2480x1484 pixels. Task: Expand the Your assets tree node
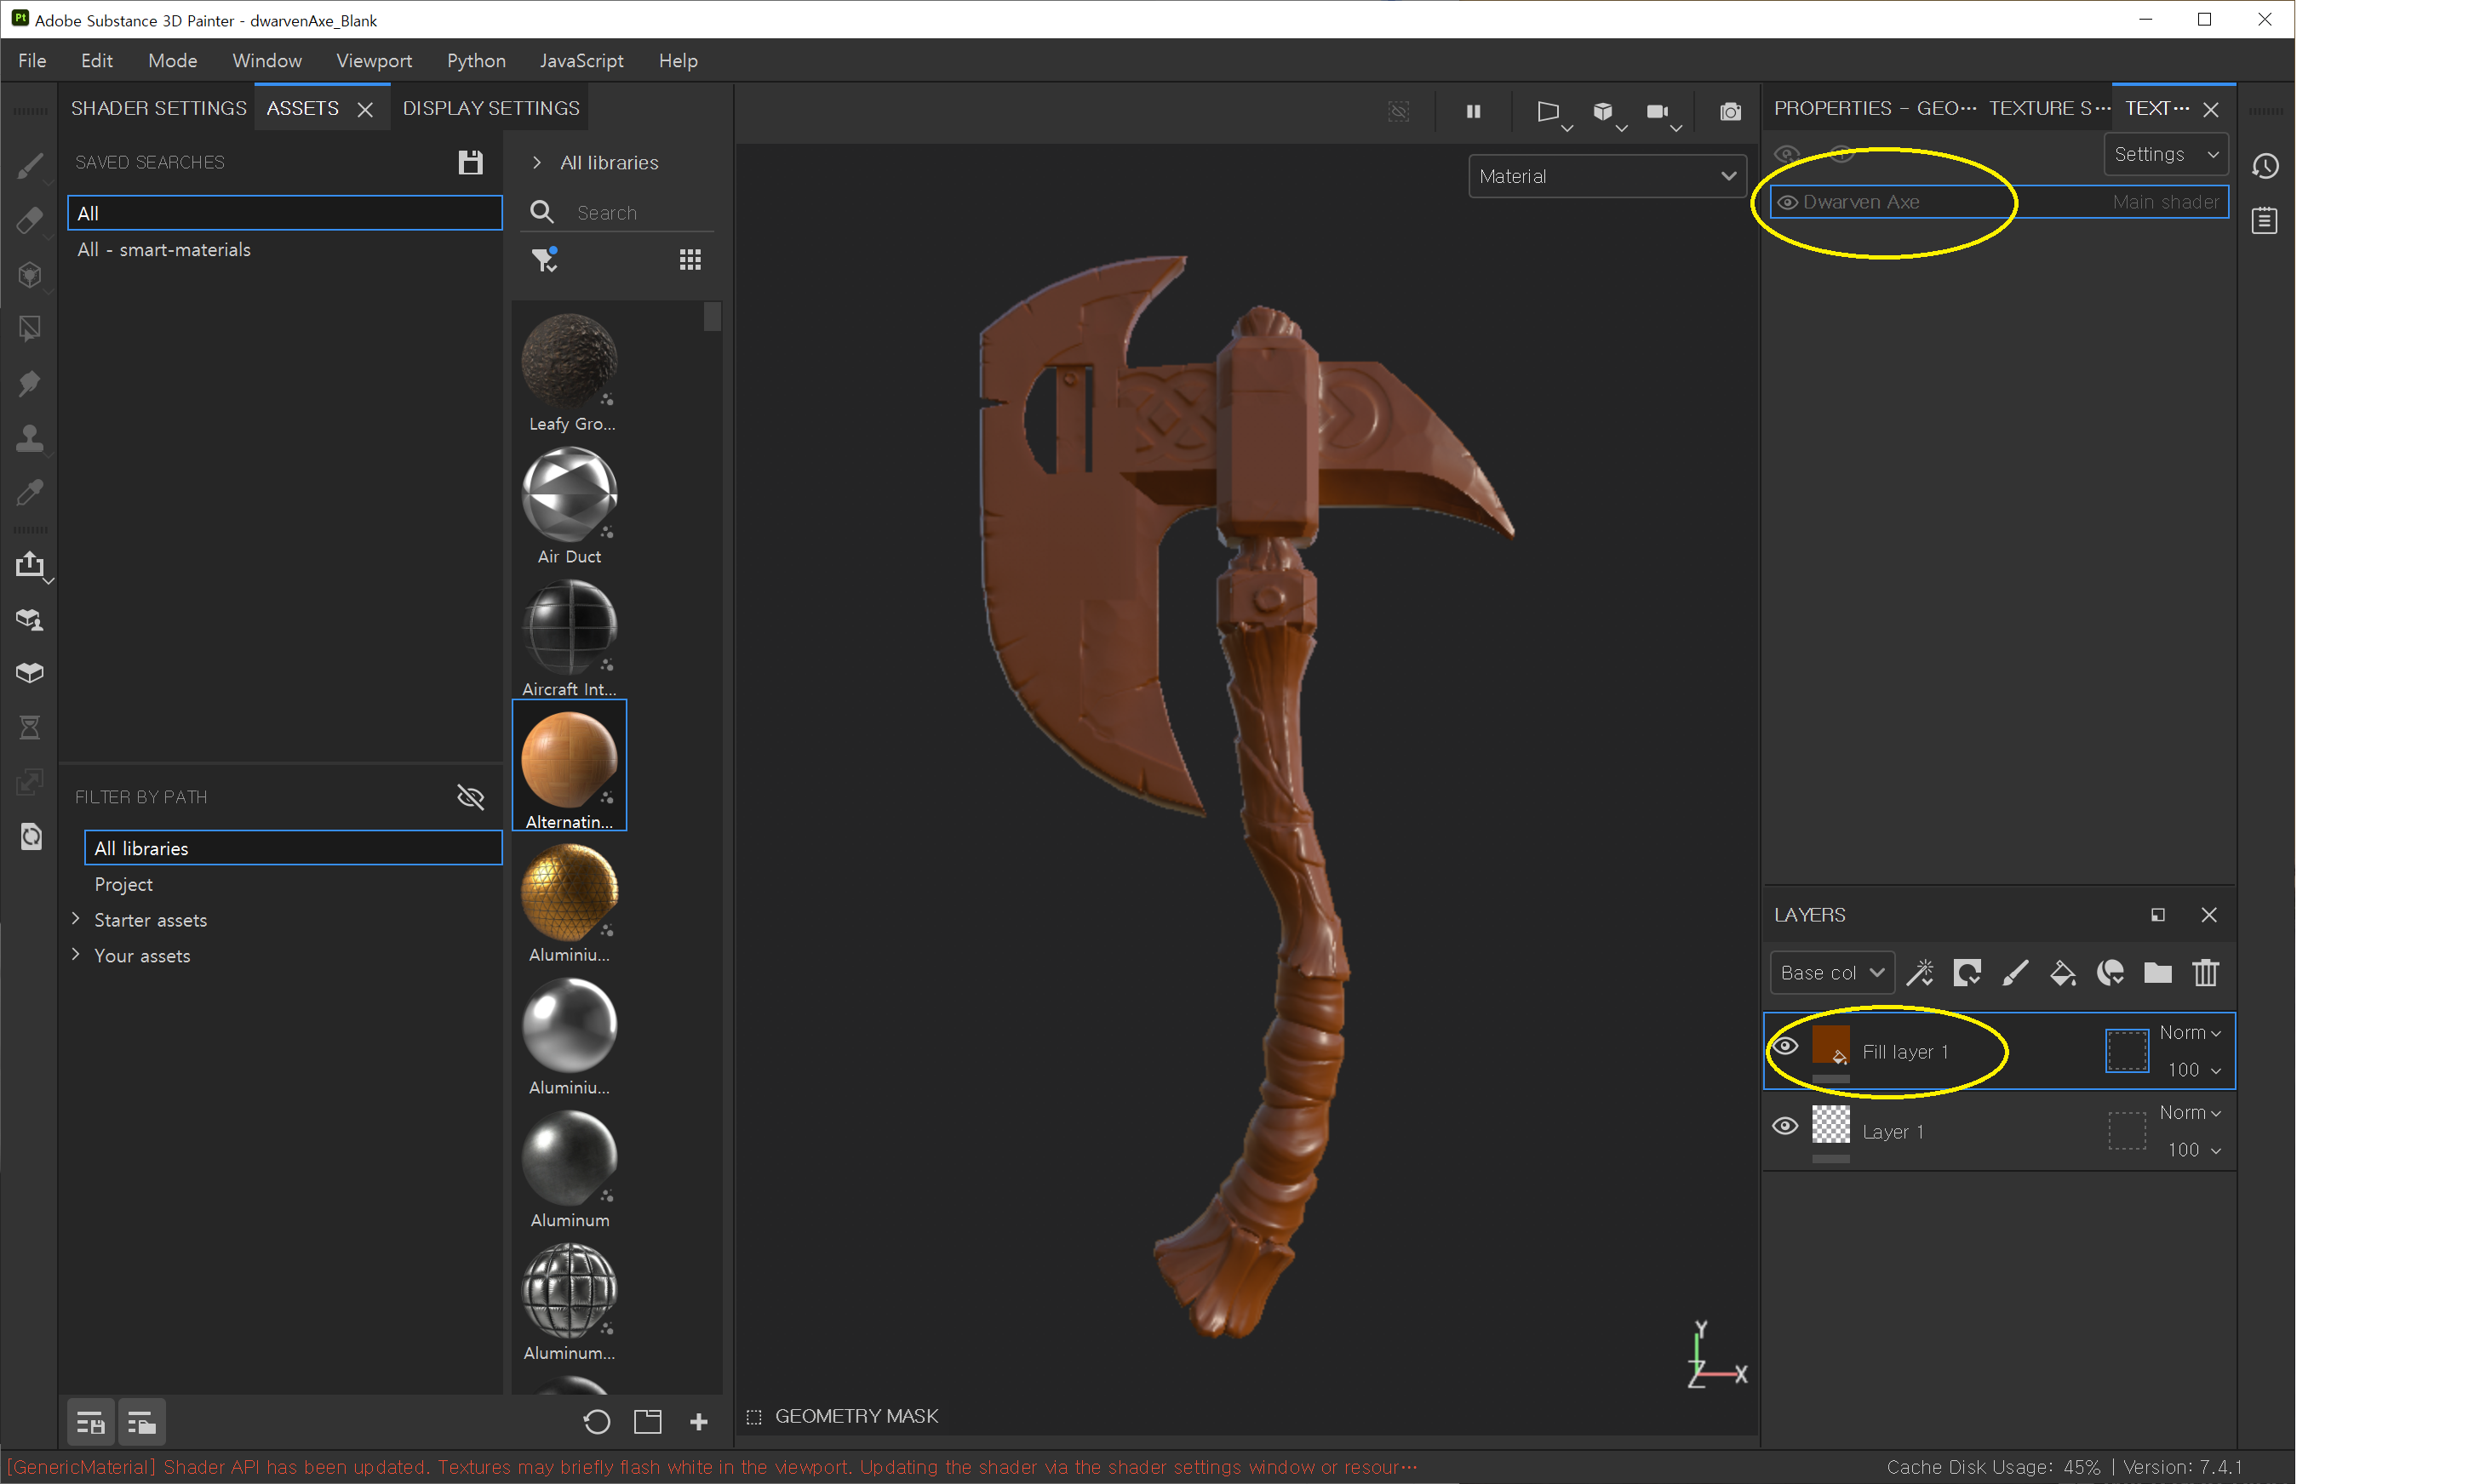click(x=76, y=955)
